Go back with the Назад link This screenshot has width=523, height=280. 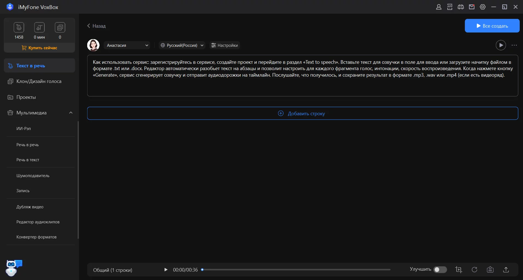(96, 26)
